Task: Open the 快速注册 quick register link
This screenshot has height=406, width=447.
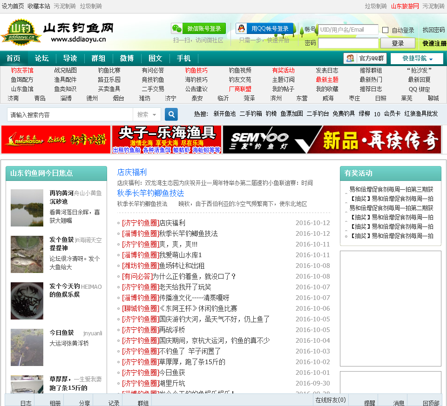Action: pyautogui.click(x=434, y=43)
